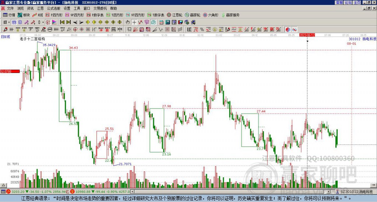Open the 文件 menu
The height and width of the screenshot is (202, 377).
click(x=10, y=8)
